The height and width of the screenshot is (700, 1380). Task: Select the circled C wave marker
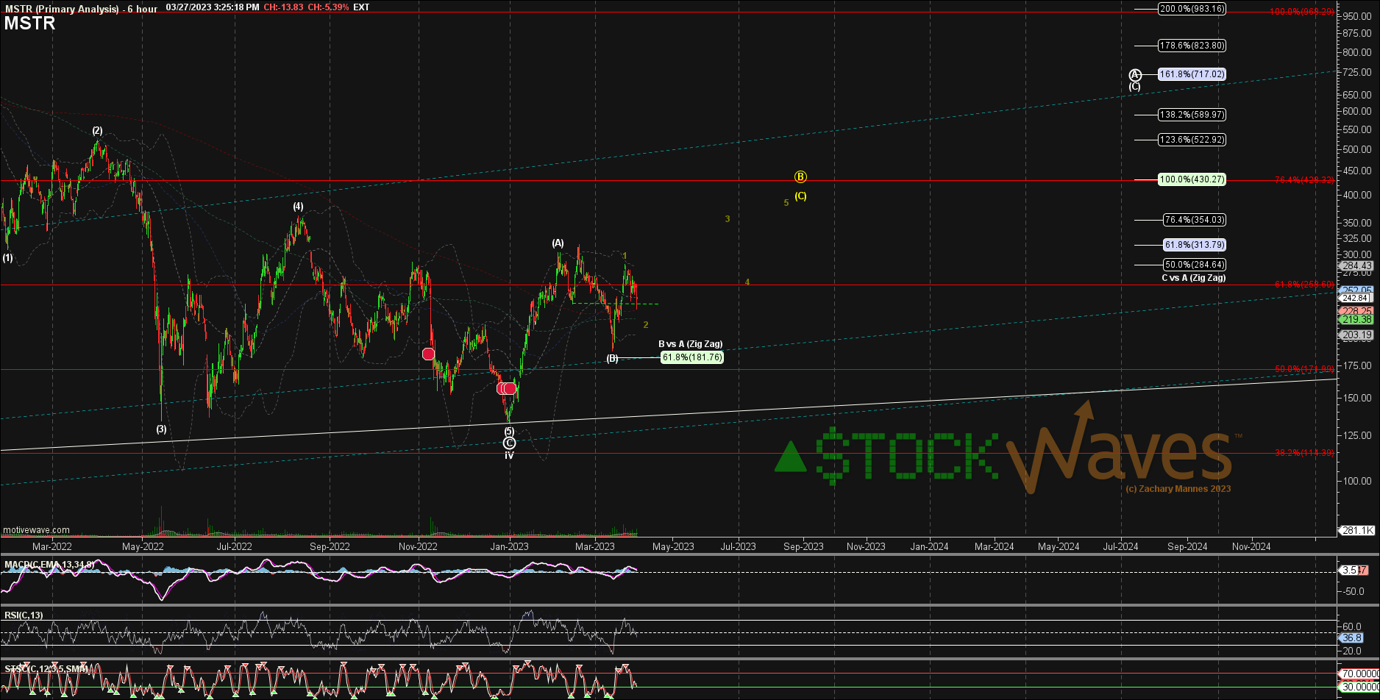coord(509,443)
